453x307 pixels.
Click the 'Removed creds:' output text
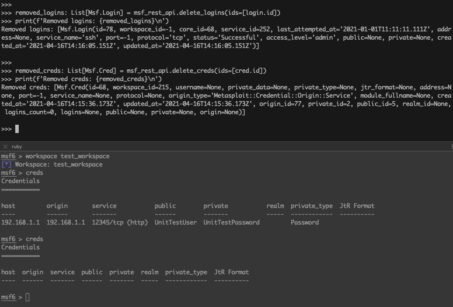coord(25,87)
